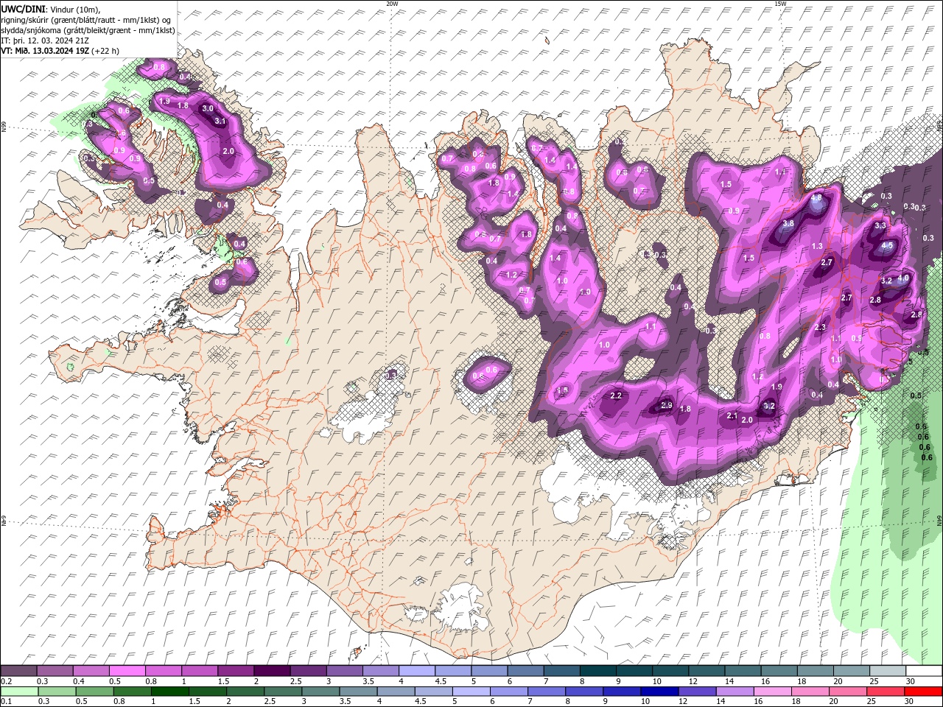Screen dimensions: 943x707
Task: Click the 20W longitude label
Action: pyautogui.click(x=392, y=4)
